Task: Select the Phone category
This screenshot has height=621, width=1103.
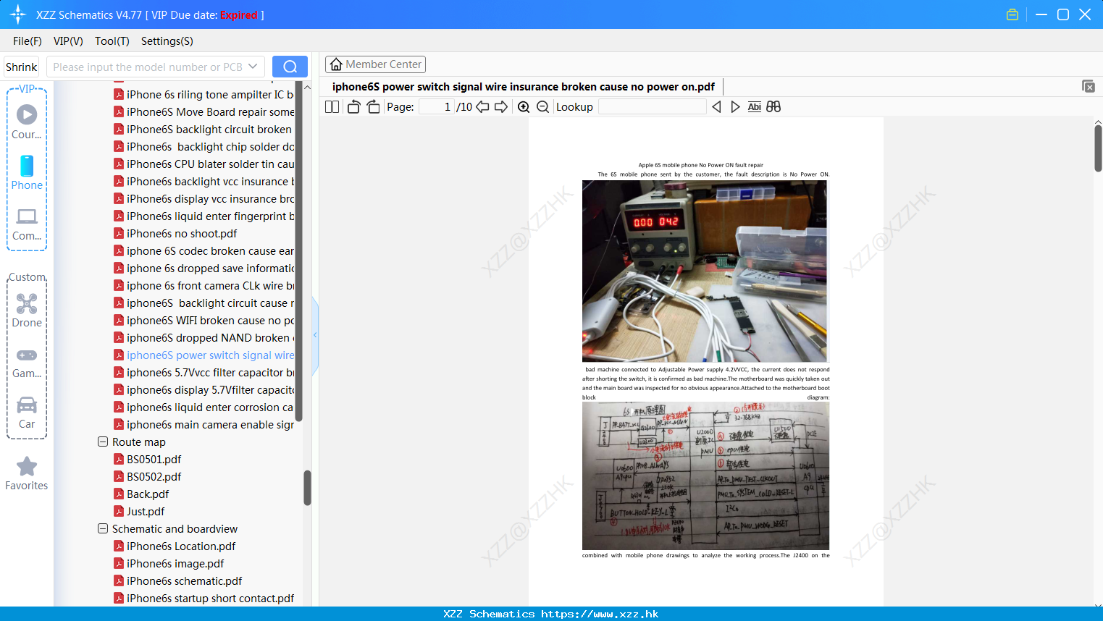Action: (x=27, y=172)
